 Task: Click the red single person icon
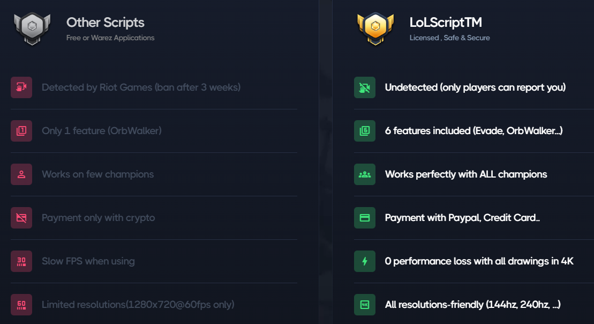21,174
